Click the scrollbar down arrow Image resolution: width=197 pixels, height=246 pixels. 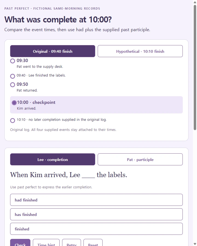point(195,244)
